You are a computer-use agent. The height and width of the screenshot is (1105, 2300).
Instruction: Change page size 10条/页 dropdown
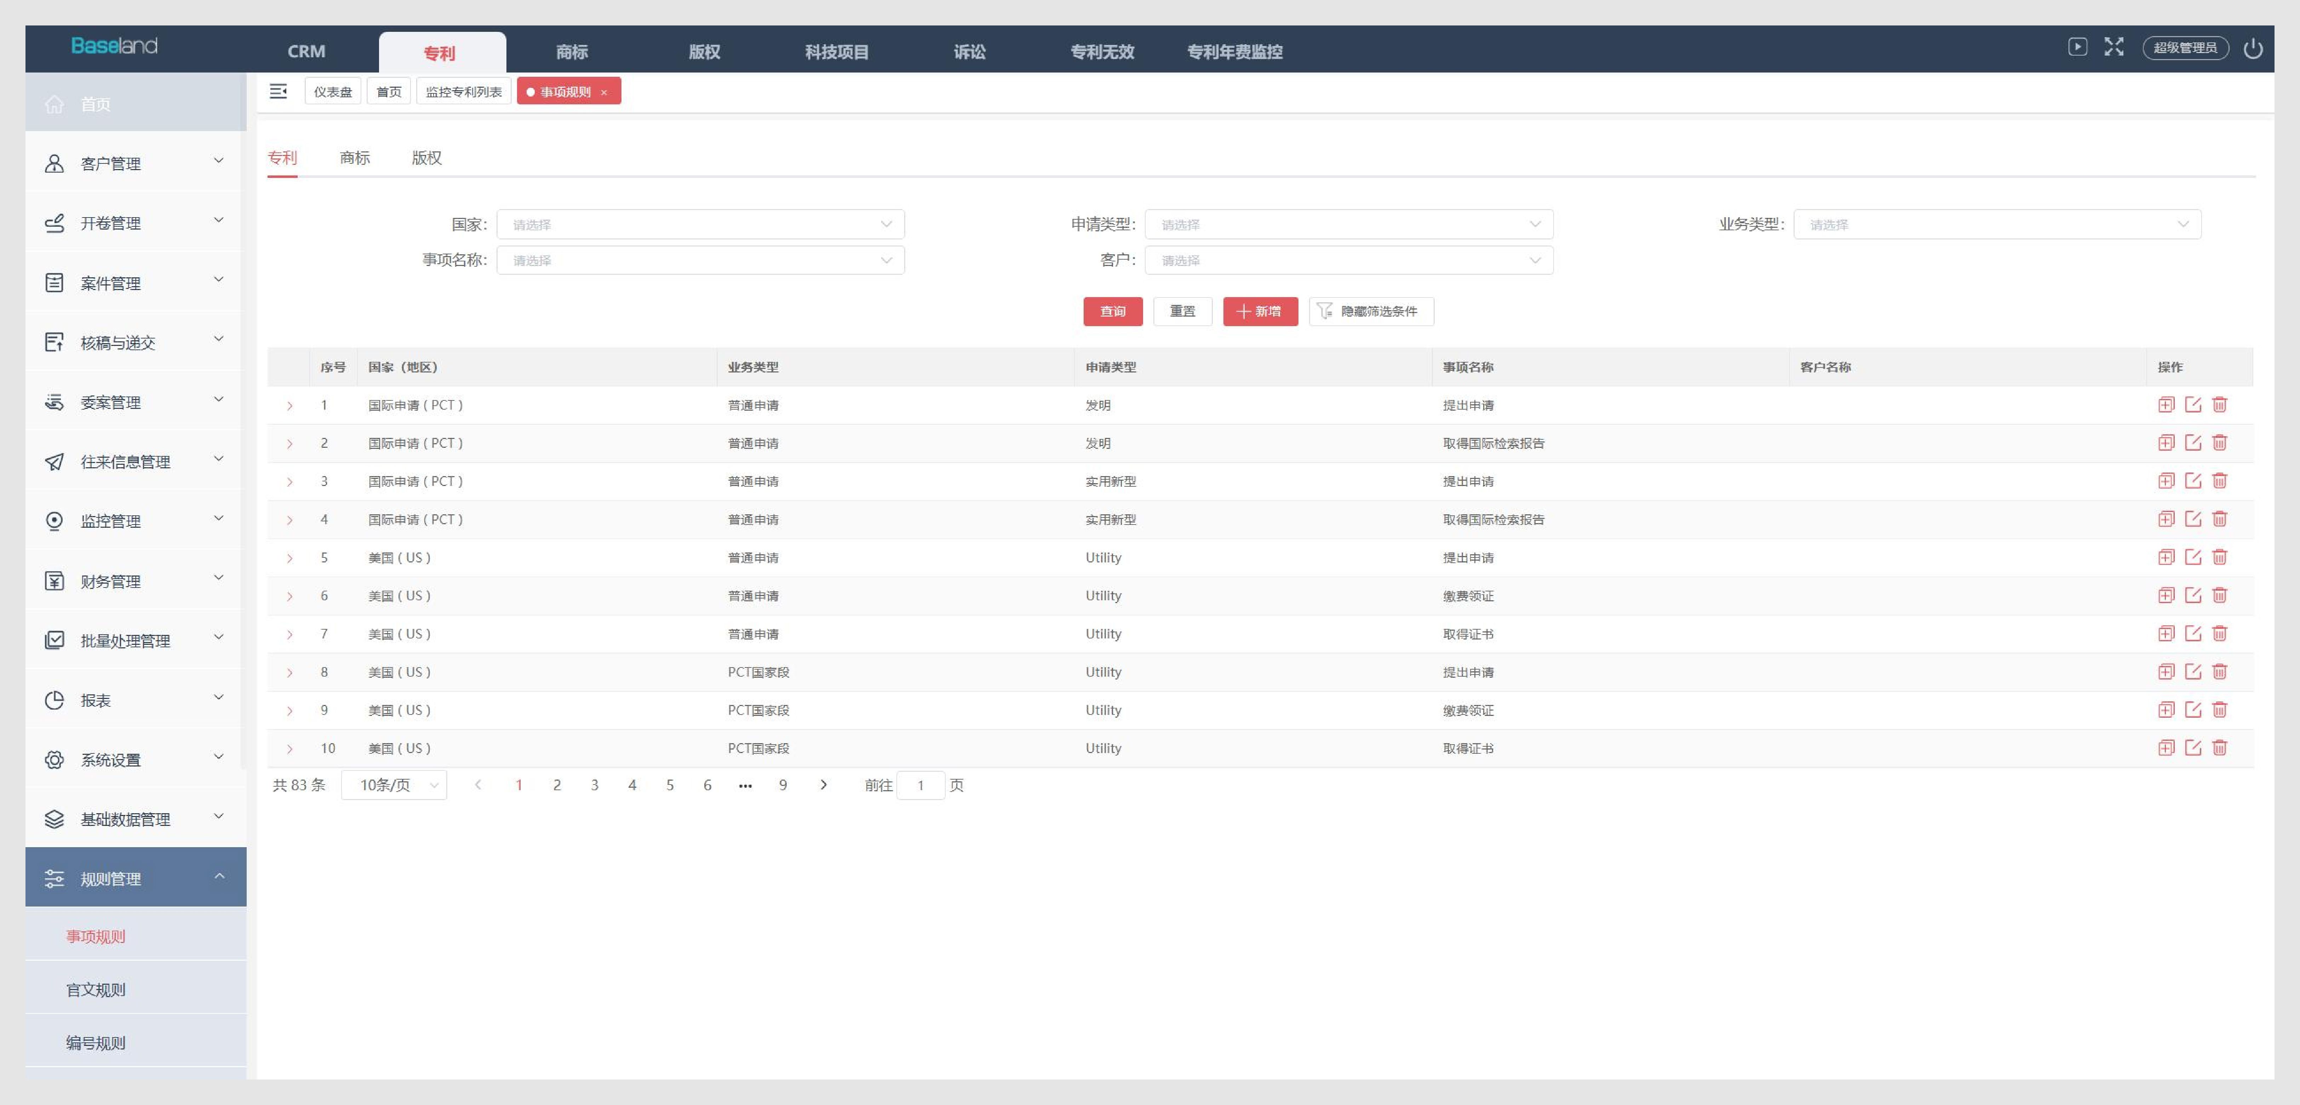394,786
